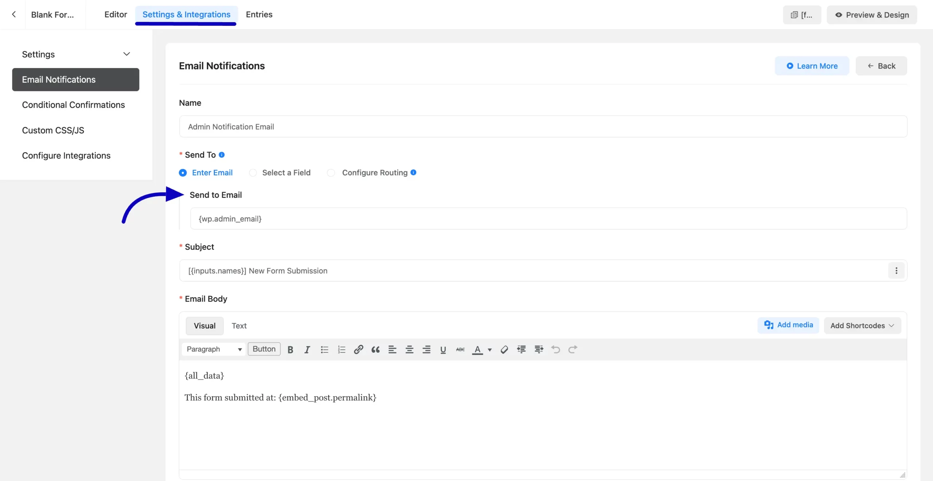Click the Add media button
933x481 pixels.
click(788, 325)
